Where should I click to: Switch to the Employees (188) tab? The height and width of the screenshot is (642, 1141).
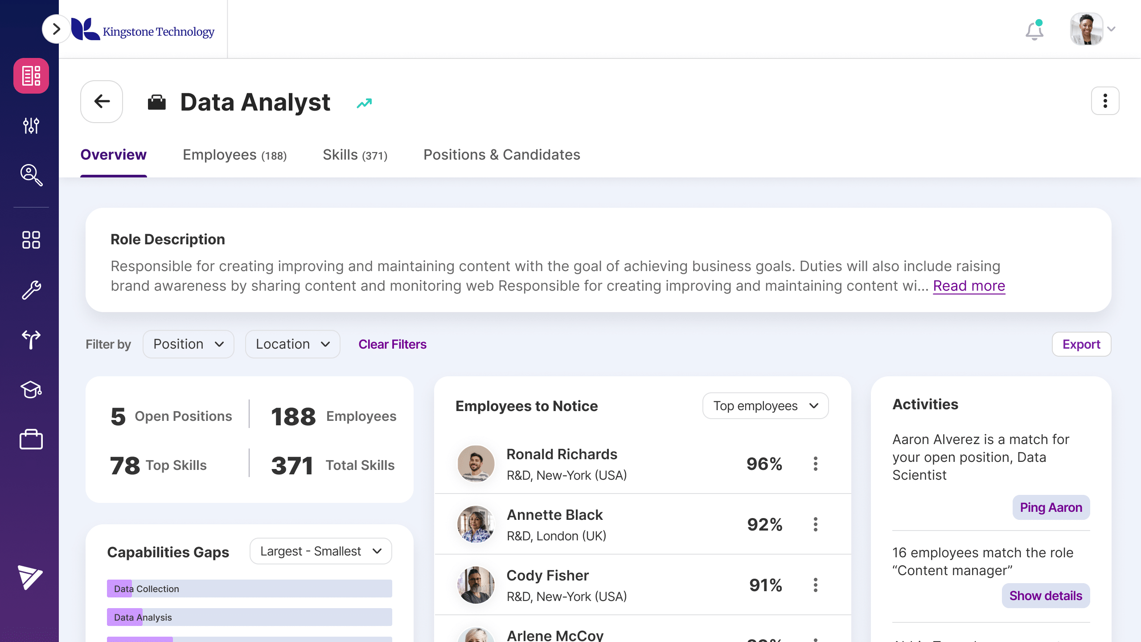235,155
